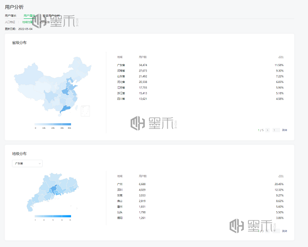Click Sichuan province on the China map
The width and height of the screenshot is (308, 247).
[50, 97]
